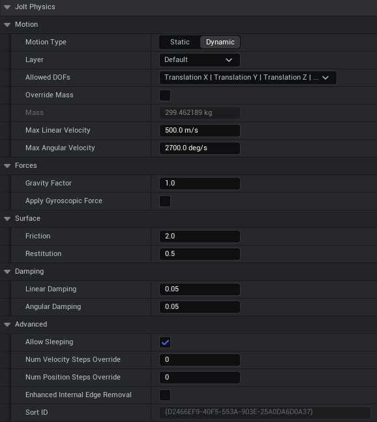This screenshot has width=377, height=422.
Task: Click the Gravity Factor label
Action: (48, 184)
